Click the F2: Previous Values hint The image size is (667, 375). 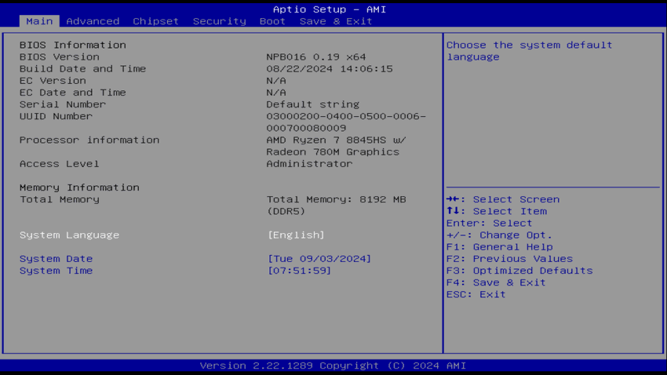pyautogui.click(x=509, y=259)
